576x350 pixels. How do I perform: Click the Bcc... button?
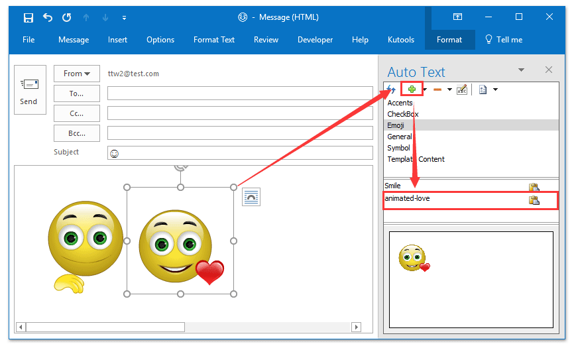pyautogui.click(x=76, y=133)
